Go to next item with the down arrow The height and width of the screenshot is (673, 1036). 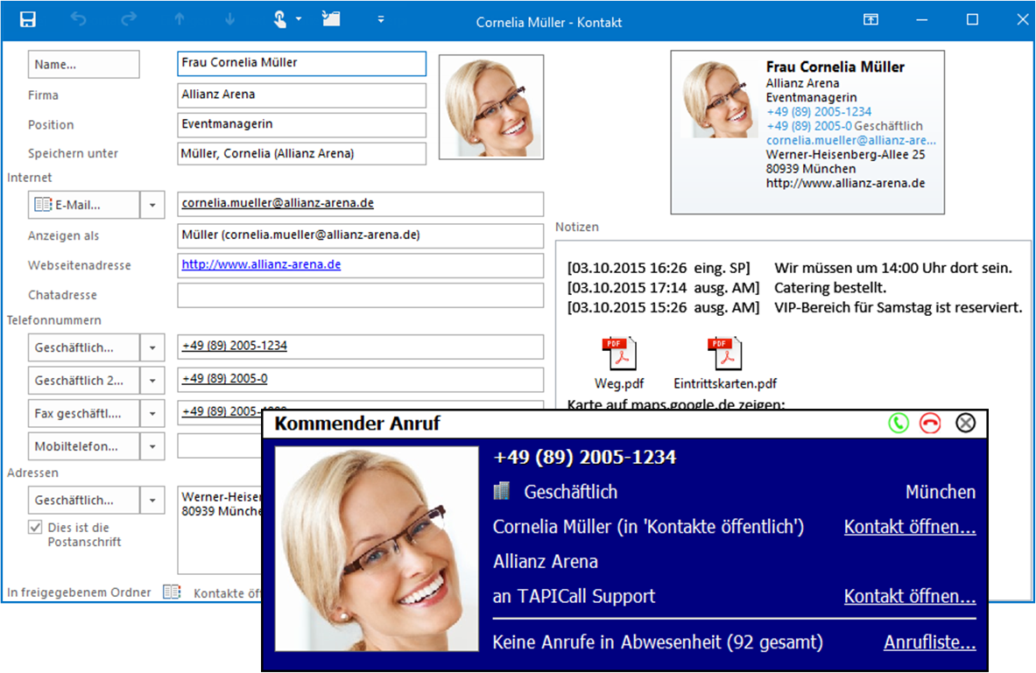click(229, 19)
